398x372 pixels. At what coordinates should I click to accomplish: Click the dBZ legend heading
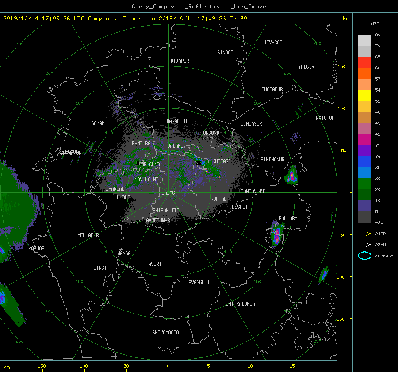pyautogui.click(x=375, y=23)
